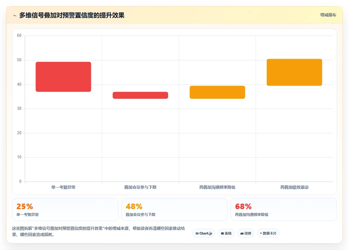Select the 数据卡片 tag pill
Screen dimensions: 349x250
point(268,233)
